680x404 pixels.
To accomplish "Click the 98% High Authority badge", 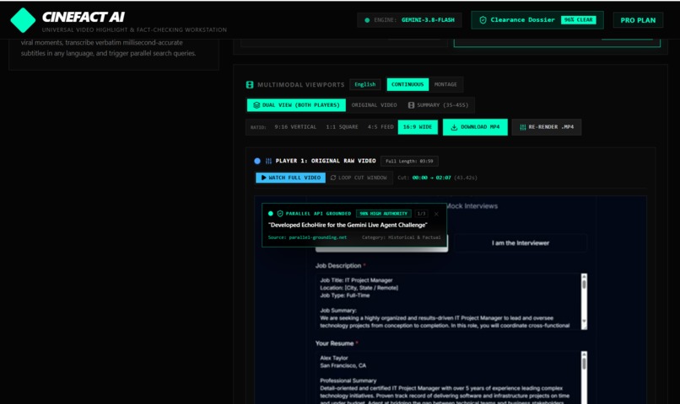I will point(384,214).
